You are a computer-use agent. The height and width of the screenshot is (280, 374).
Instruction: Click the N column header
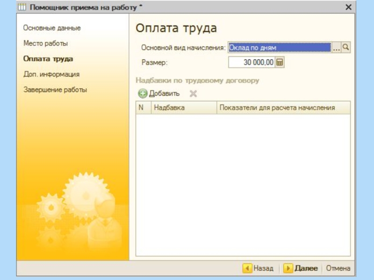(x=141, y=108)
